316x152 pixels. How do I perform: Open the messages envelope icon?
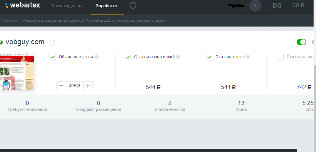click(277, 6)
